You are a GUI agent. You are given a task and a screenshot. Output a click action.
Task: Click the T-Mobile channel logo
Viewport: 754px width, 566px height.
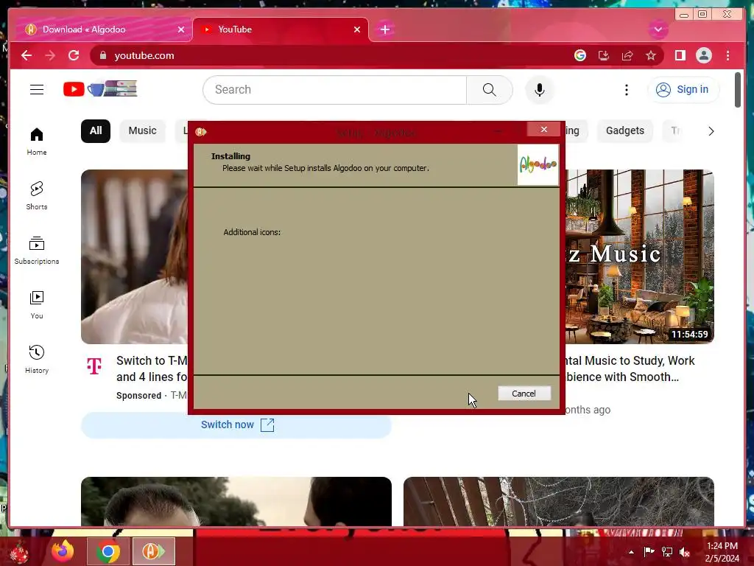94,366
